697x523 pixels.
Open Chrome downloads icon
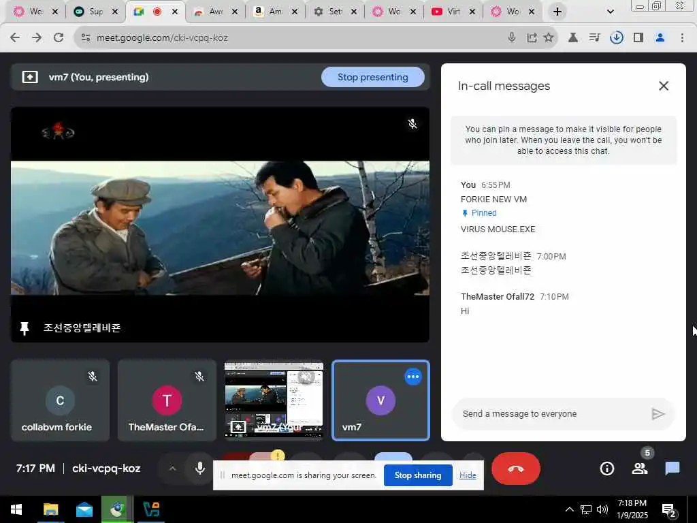(x=617, y=38)
